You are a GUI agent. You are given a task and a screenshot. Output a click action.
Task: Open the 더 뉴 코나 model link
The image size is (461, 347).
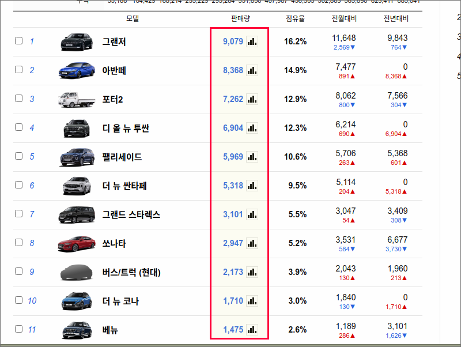120,301
